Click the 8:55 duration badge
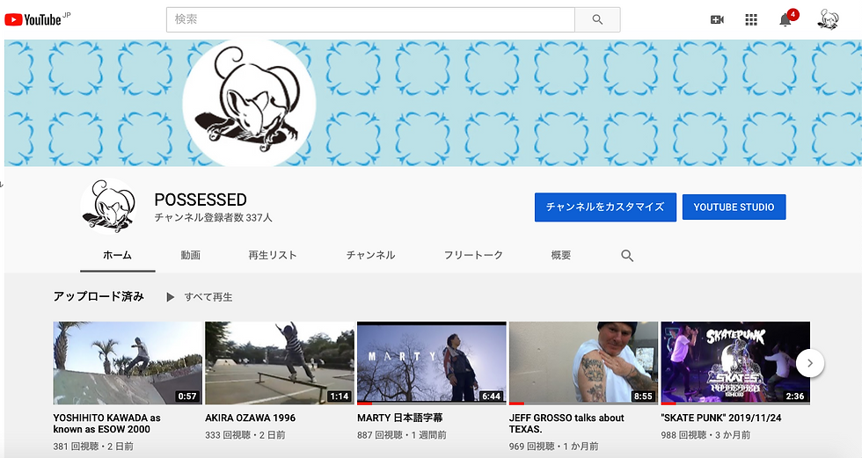Screen dimensions: 862x458 pyautogui.click(x=643, y=396)
